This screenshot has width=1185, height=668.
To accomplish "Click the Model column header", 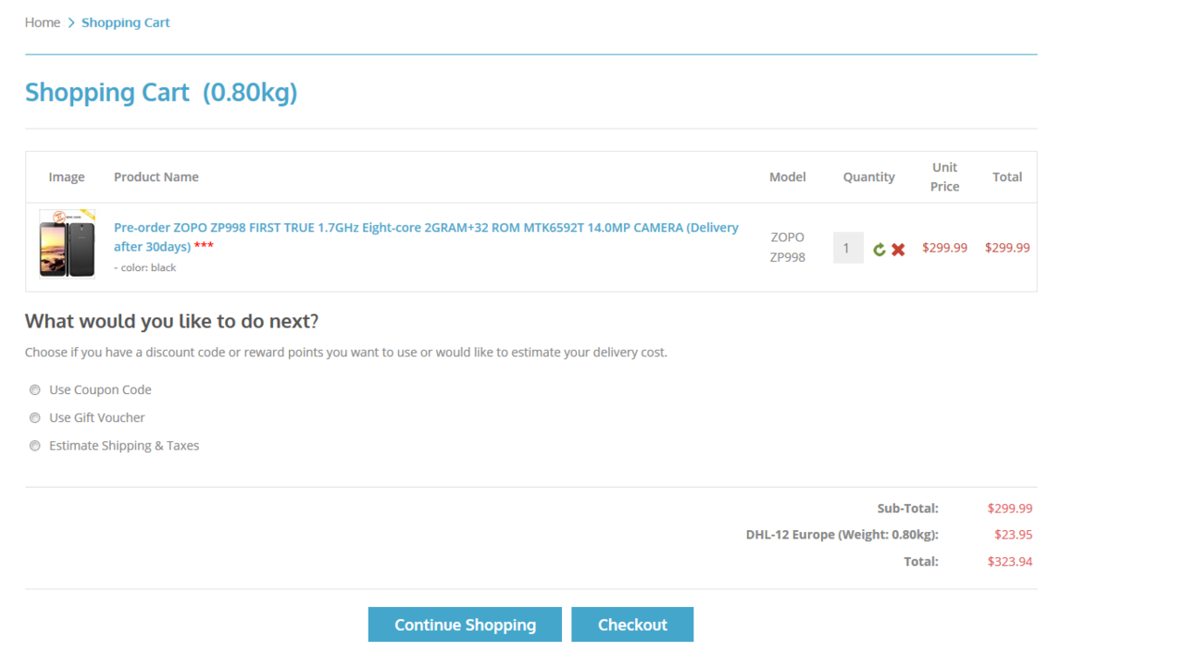I will click(788, 177).
